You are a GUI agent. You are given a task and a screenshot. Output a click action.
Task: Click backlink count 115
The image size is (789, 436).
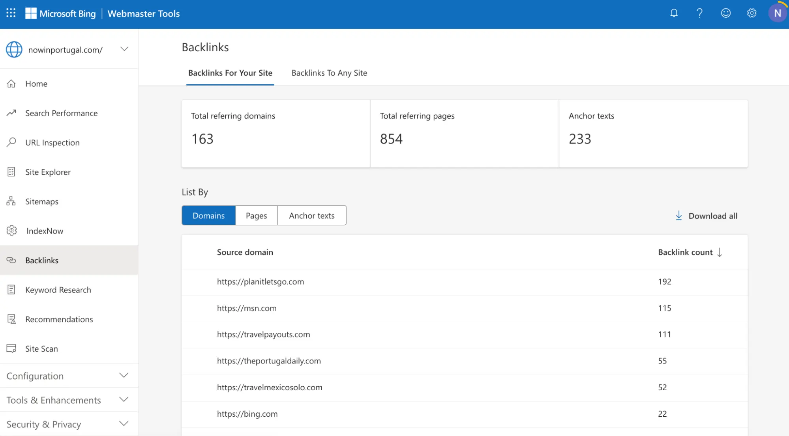point(665,308)
